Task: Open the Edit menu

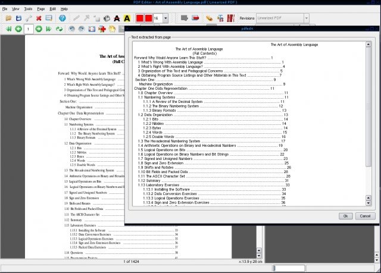Action: pos(53,9)
